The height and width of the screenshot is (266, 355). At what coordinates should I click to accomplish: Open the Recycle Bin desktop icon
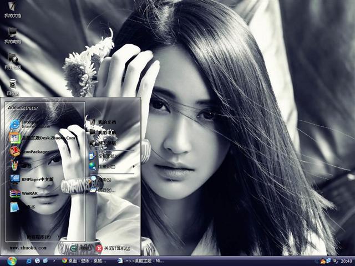(12, 86)
